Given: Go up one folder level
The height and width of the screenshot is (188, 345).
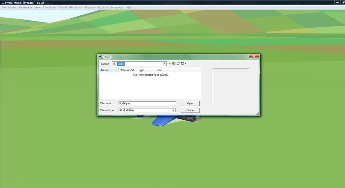Looking at the screenshot, I should coord(174,64).
